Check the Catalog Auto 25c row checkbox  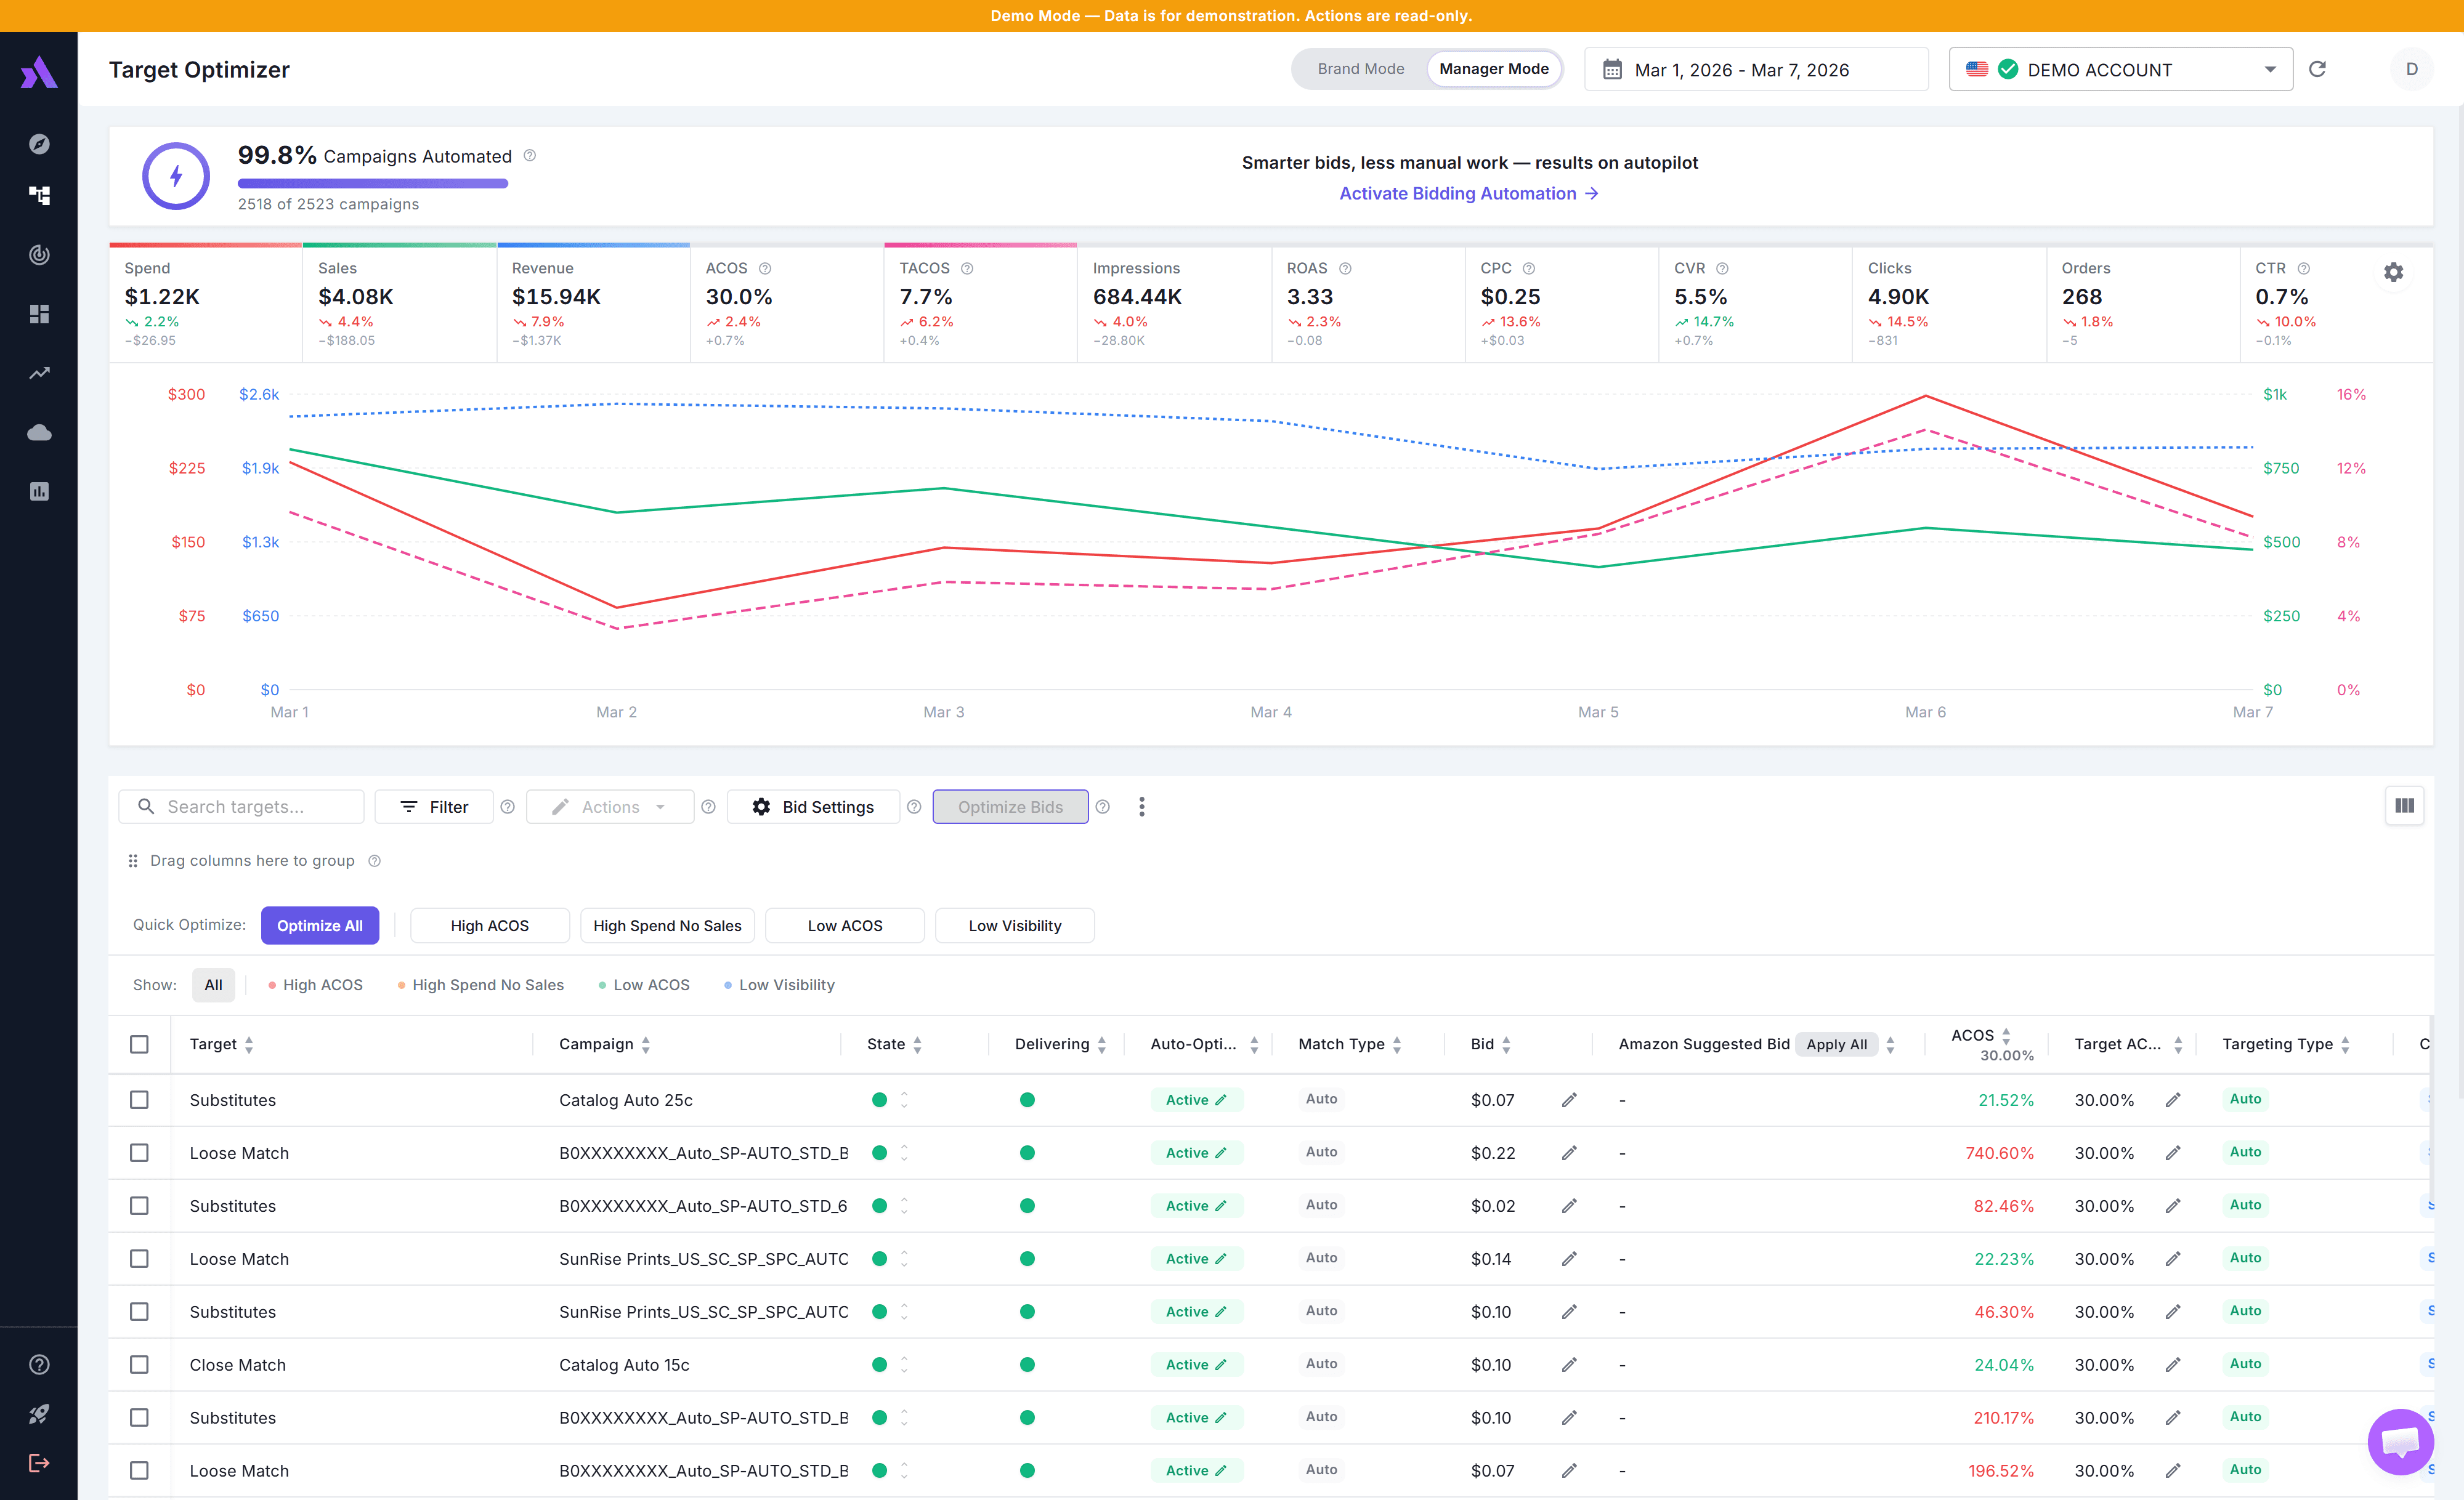pos(139,1099)
